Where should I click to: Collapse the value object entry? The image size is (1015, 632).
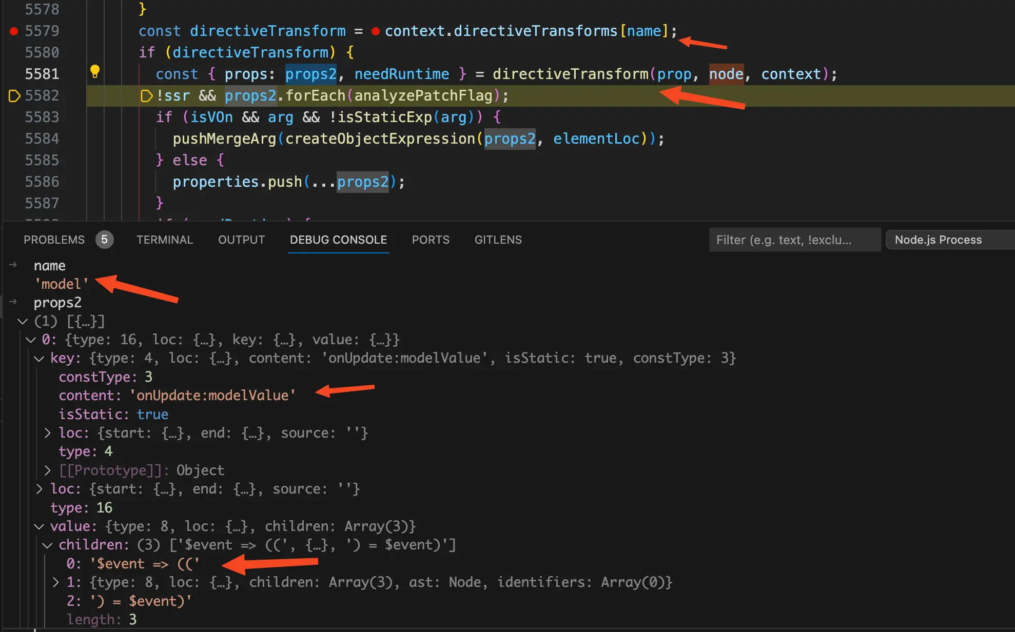39,526
